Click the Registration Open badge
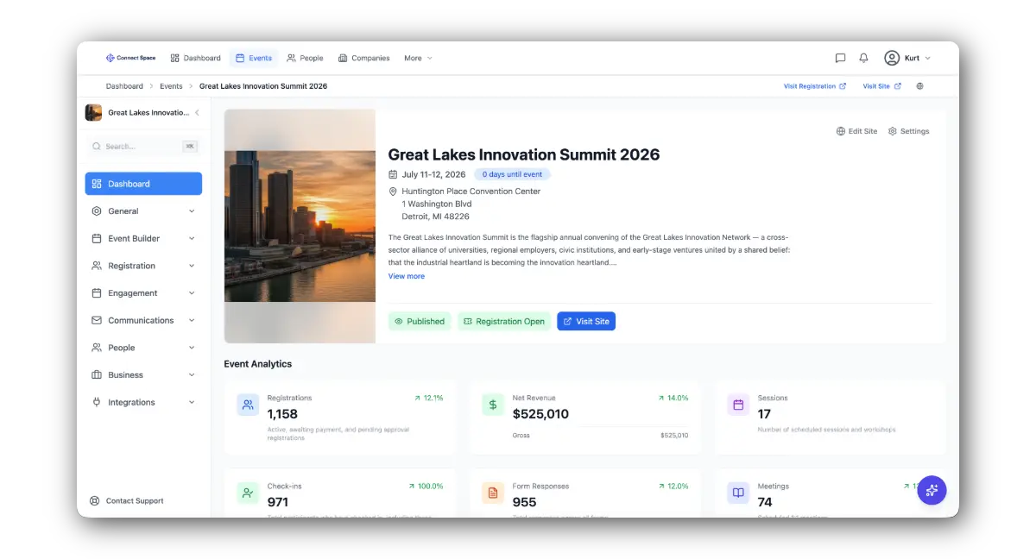Screen dimensions: 1036x559 [x=504, y=321]
